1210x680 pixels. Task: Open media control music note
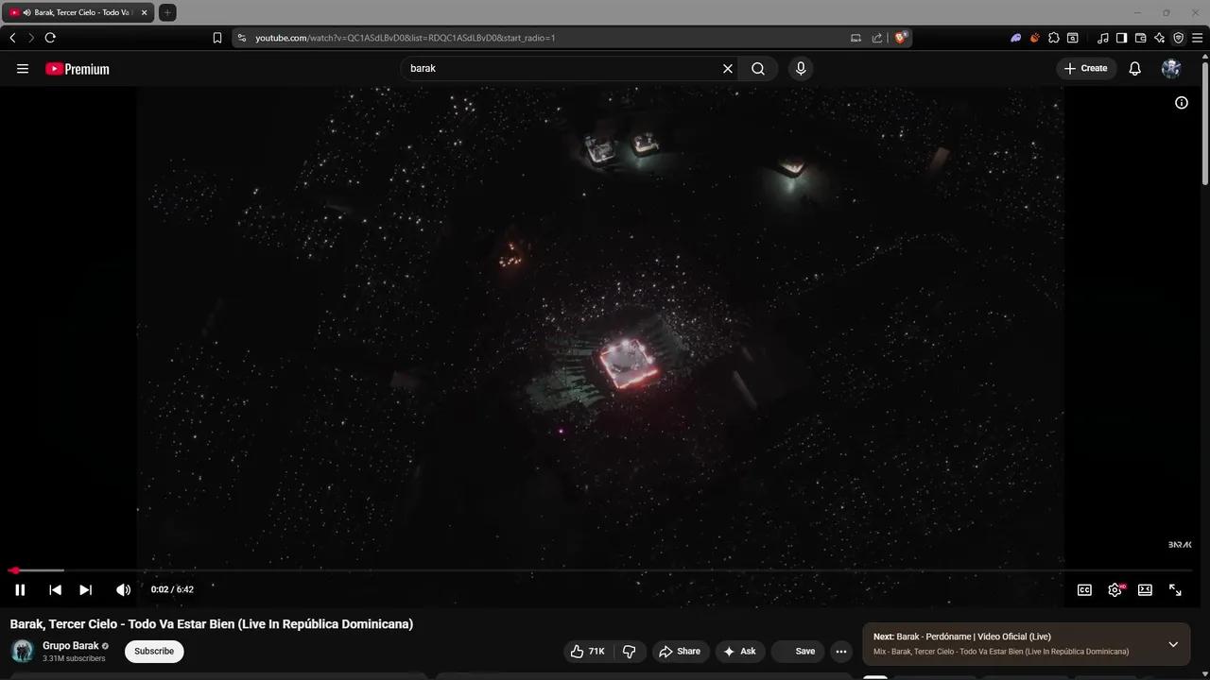[1103, 38]
